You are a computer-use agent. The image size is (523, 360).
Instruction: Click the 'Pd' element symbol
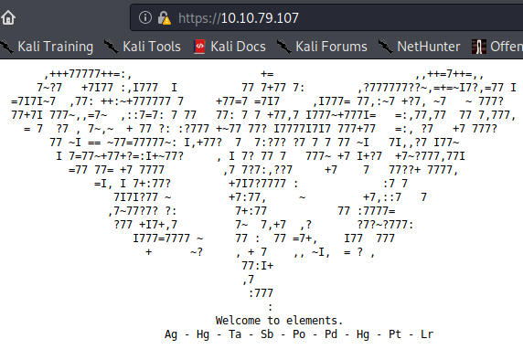pyautogui.click(x=331, y=334)
